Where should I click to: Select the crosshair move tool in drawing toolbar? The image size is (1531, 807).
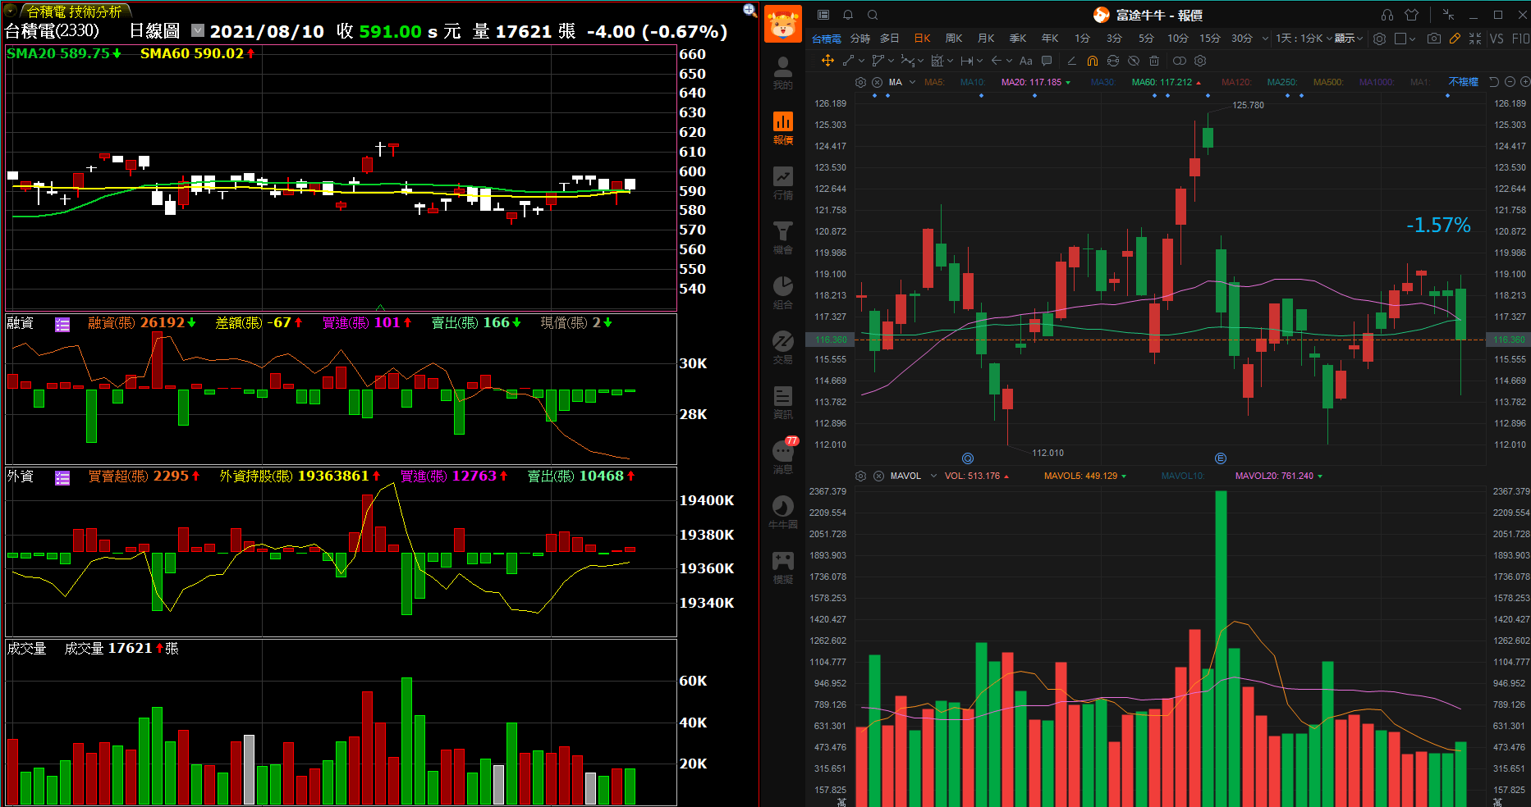(827, 61)
